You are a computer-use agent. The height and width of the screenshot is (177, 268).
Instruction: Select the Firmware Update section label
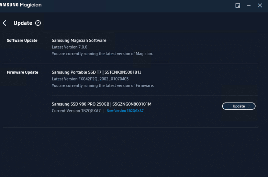point(22,72)
